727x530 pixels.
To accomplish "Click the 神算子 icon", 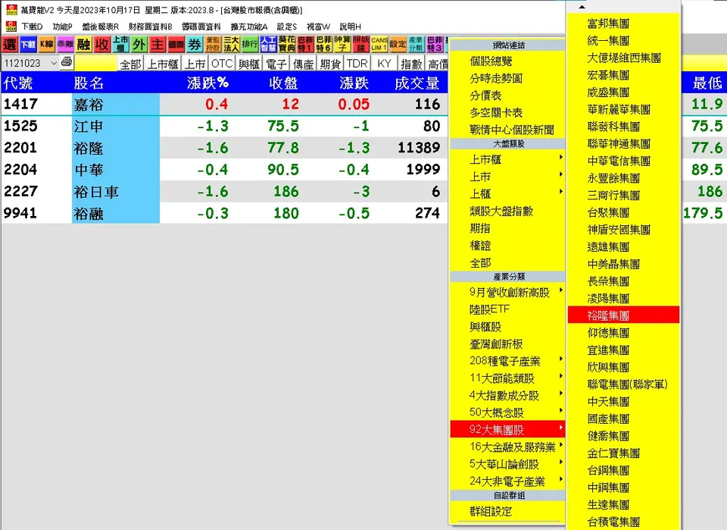I will 342,45.
